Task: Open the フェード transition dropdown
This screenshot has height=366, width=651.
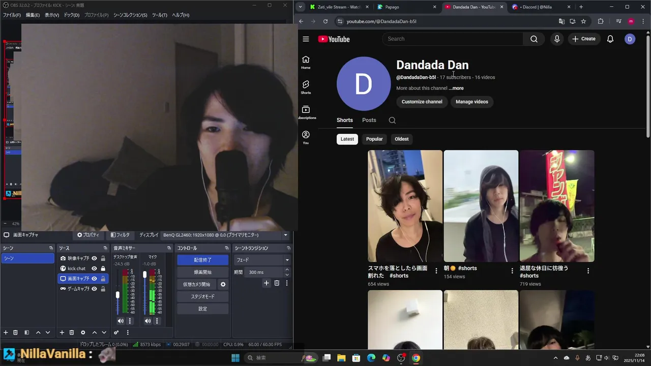Action: click(262, 260)
